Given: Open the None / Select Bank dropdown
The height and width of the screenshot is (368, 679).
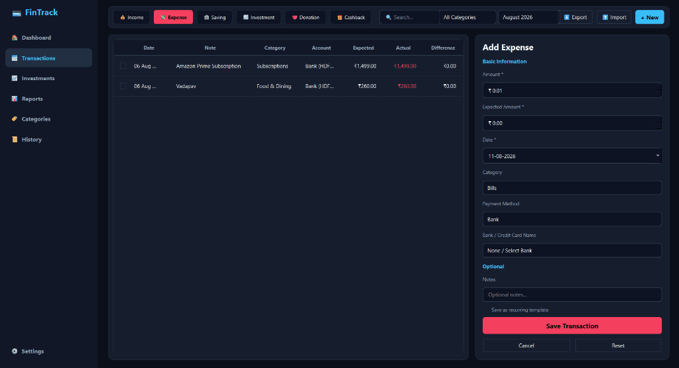Looking at the screenshot, I should [572, 250].
